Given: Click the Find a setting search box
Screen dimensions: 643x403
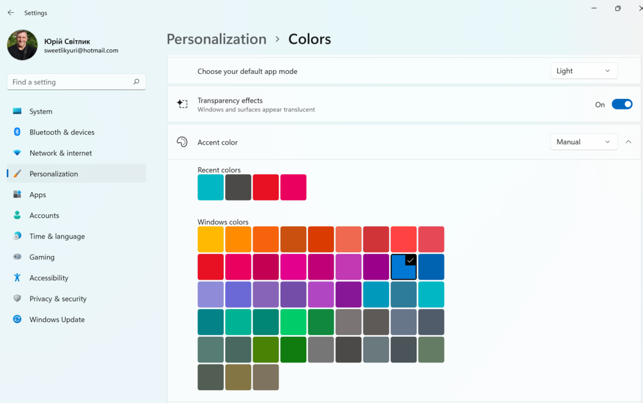Looking at the screenshot, I should [x=71, y=82].
